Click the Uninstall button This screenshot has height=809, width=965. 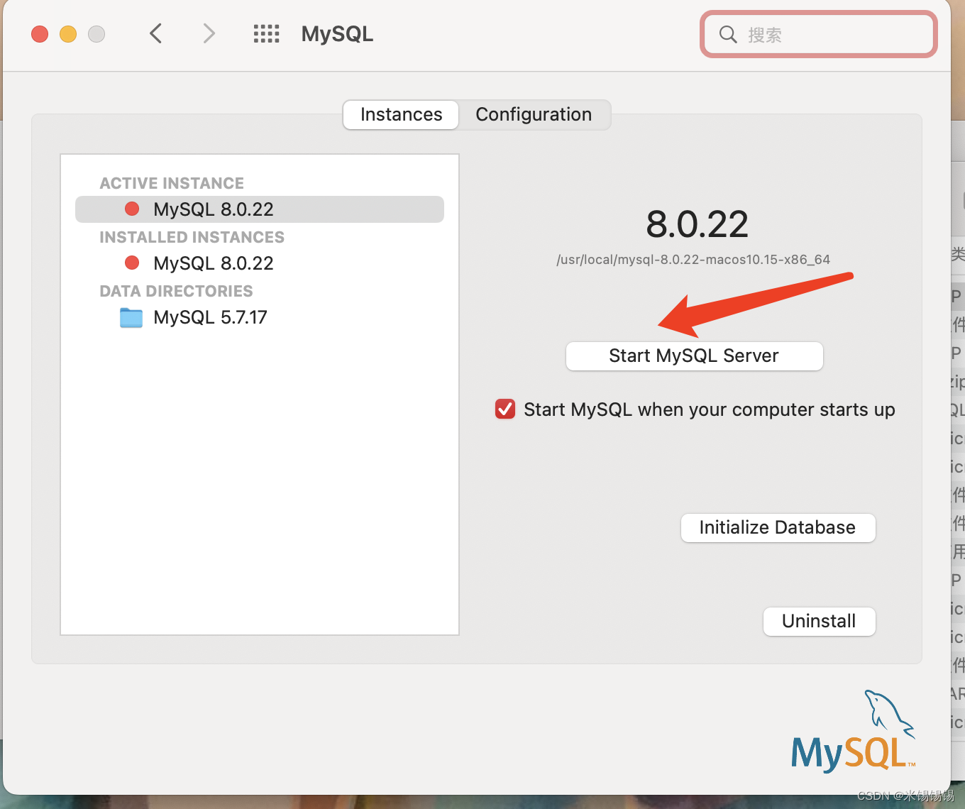pyautogui.click(x=819, y=621)
